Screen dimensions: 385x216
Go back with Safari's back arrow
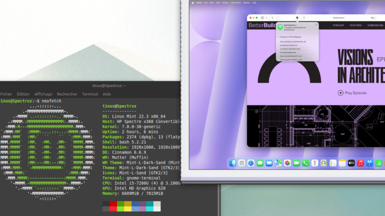272,18
